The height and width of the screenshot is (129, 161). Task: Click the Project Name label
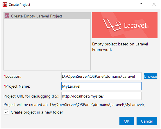click(17, 86)
